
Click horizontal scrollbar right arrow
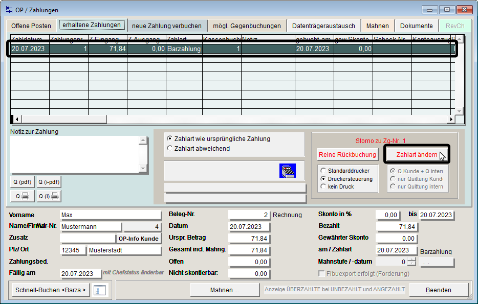(451, 119)
